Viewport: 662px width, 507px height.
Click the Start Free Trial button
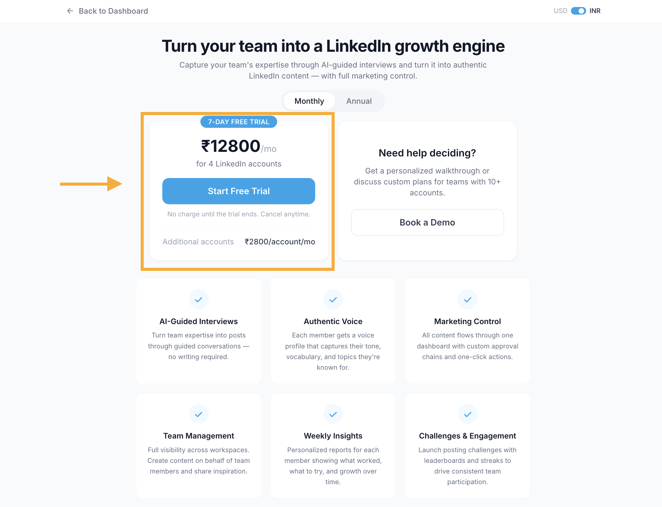239,191
